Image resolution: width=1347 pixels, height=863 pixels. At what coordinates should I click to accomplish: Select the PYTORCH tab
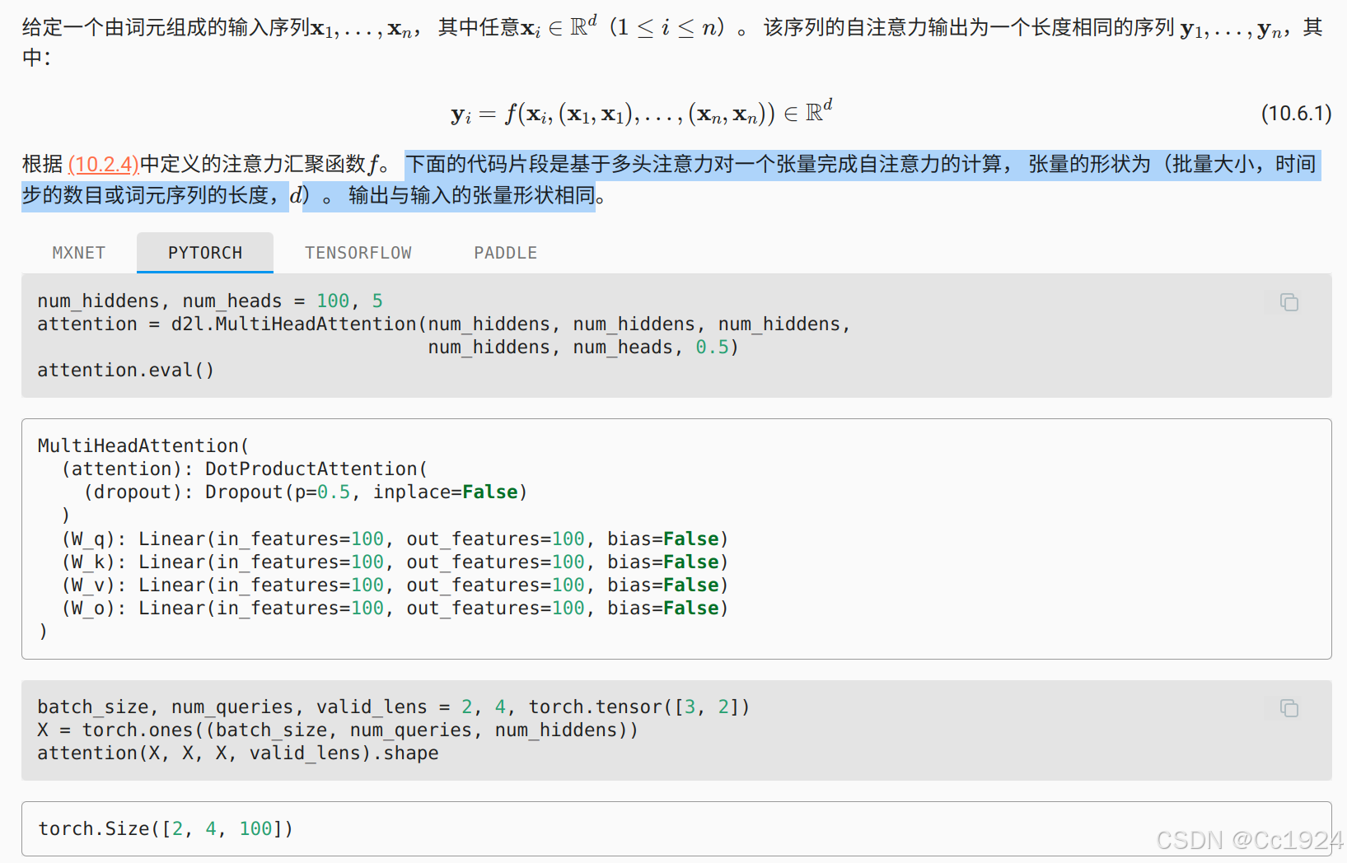click(x=205, y=253)
